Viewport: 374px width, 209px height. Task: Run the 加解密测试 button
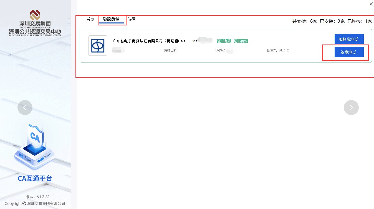349,39
